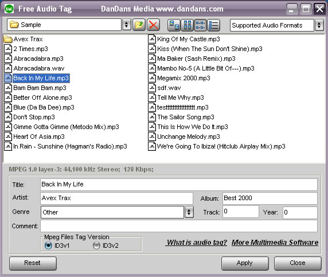This screenshot has height=277, width=328.
Task: Select Ma Baker (Sash Remix).mp3
Action: click(196, 58)
